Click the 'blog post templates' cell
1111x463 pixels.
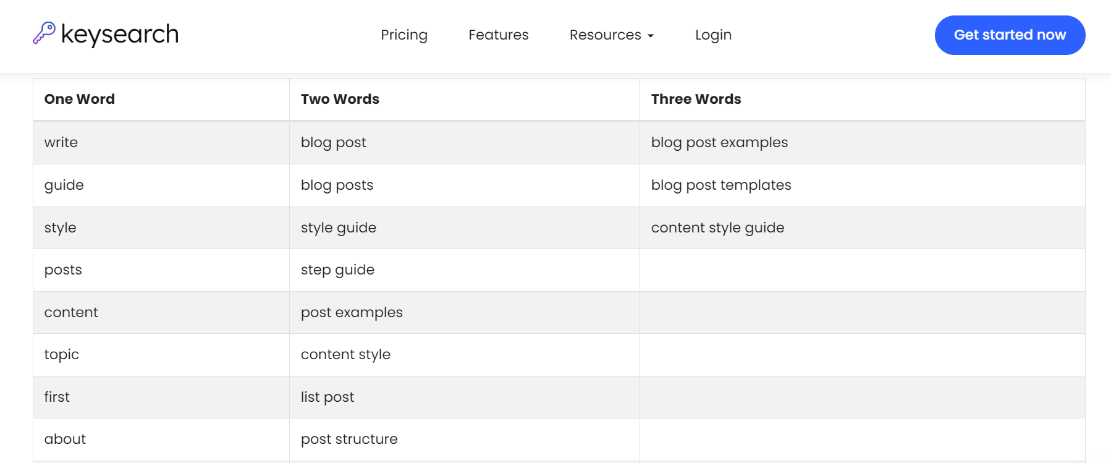[721, 185]
